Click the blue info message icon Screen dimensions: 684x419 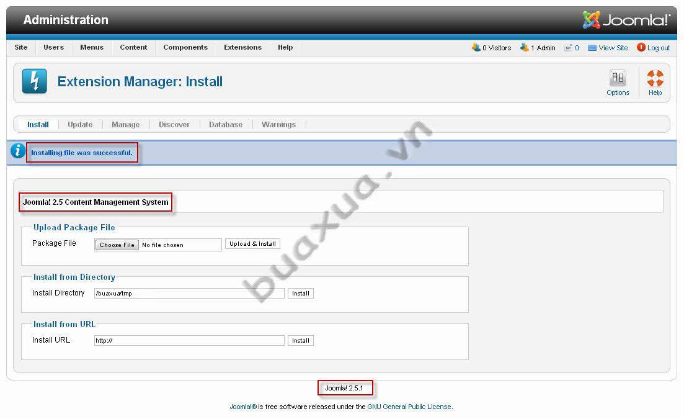pos(17,151)
